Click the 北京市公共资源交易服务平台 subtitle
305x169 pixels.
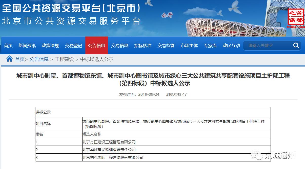[x=72, y=21]
